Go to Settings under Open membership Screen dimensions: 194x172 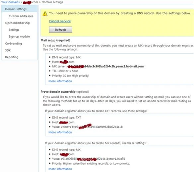14,30
